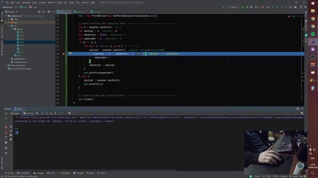The width and height of the screenshot is (318, 178).
Task: Open the Build menu
Action: click(x=60, y=2)
